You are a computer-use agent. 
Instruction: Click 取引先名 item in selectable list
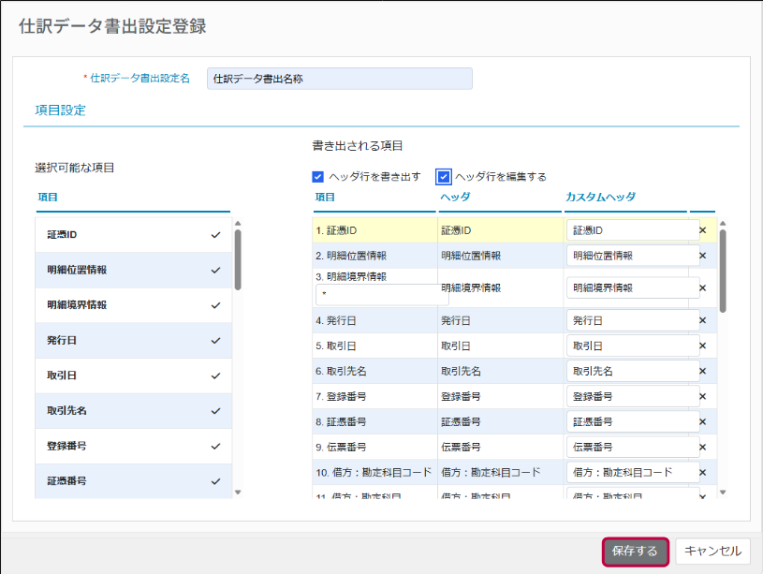133,411
